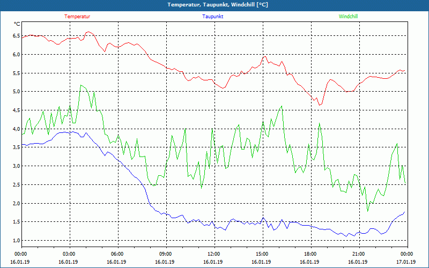The image size is (429, 268).
Task: Click the °C unit label on the y-axis
Action: 17,24
